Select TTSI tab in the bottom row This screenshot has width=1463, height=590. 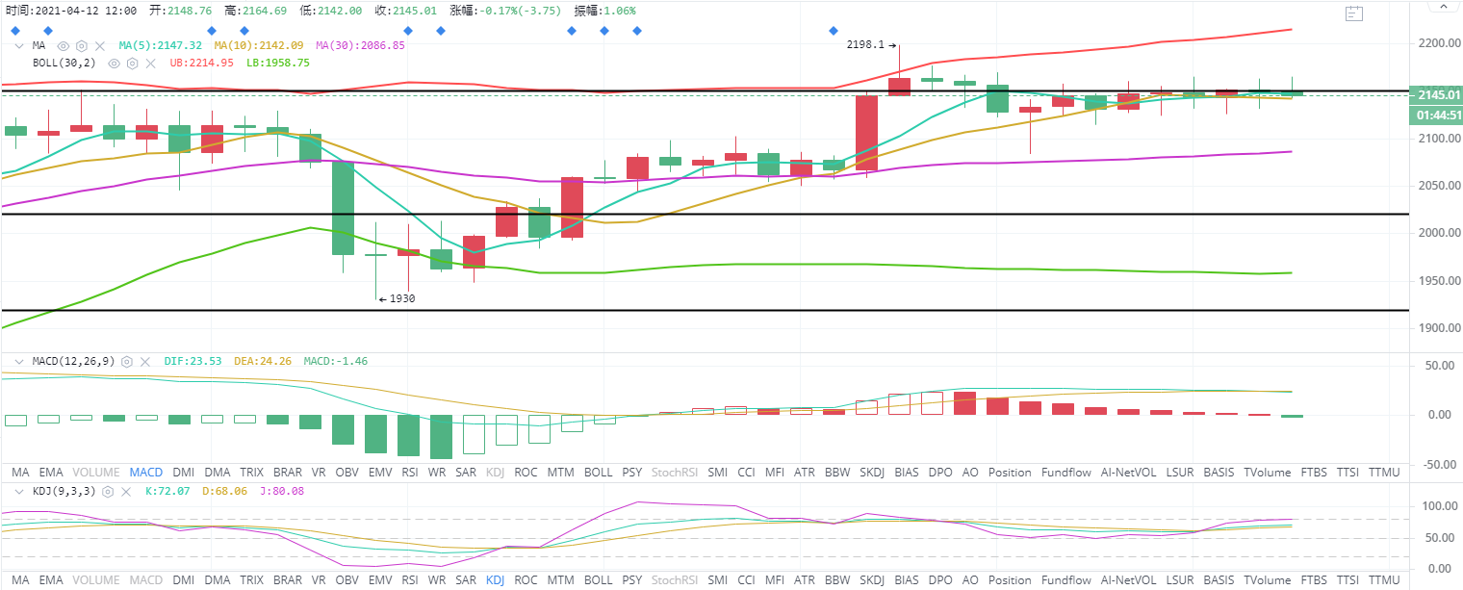pos(1347,580)
